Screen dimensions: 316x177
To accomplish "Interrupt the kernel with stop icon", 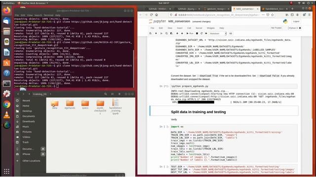I will point(197,33).
